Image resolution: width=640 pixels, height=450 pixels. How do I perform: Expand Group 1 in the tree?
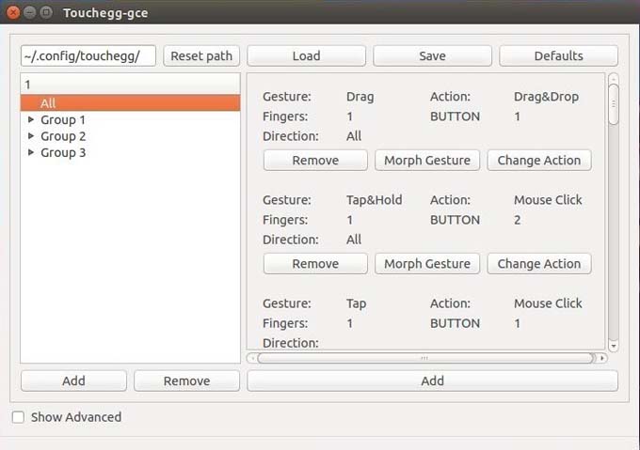(x=32, y=120)
